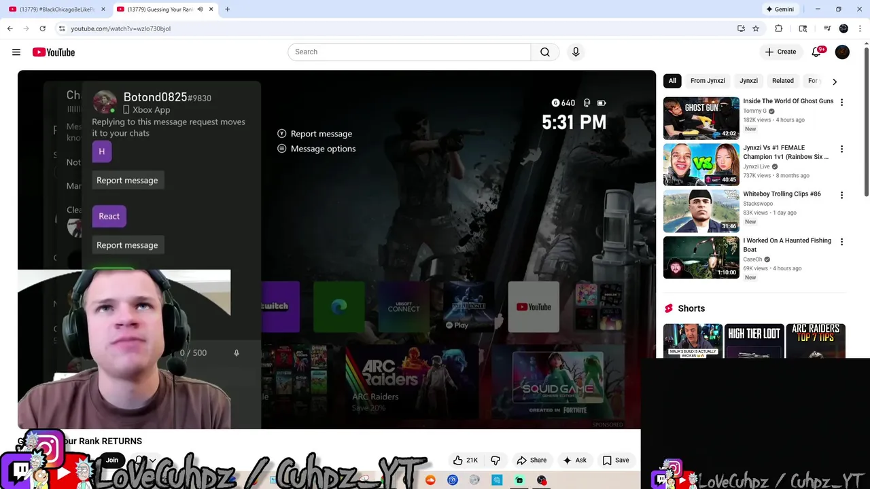The width and height of the screenshot is (870, 489).
Task: Click the Create button
Action: (780, 52)
